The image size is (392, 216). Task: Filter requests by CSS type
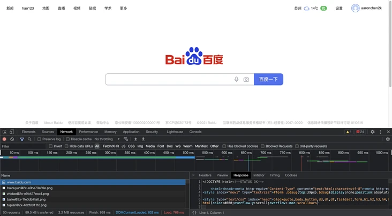pyautogui.click(x=131, y=146)
